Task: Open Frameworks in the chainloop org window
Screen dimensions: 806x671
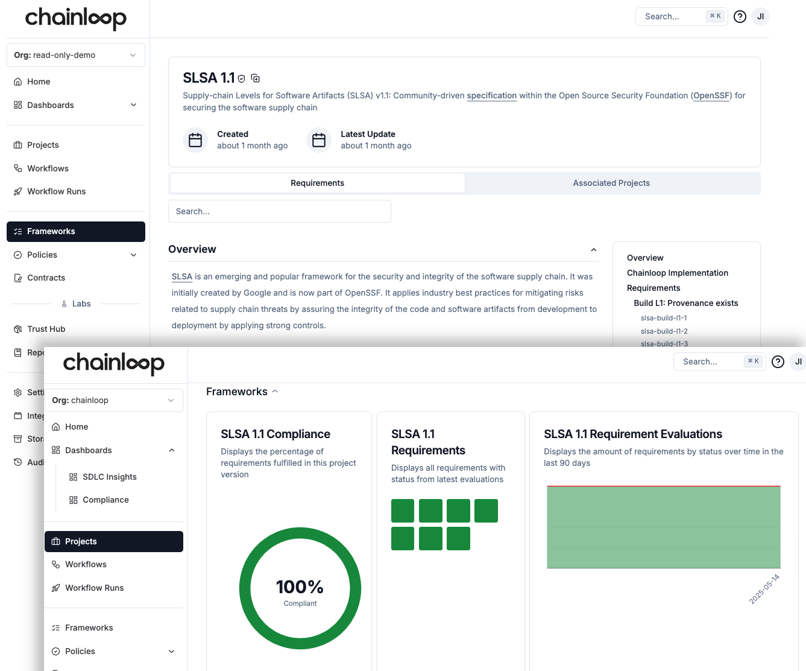Action: pos(114,628)
